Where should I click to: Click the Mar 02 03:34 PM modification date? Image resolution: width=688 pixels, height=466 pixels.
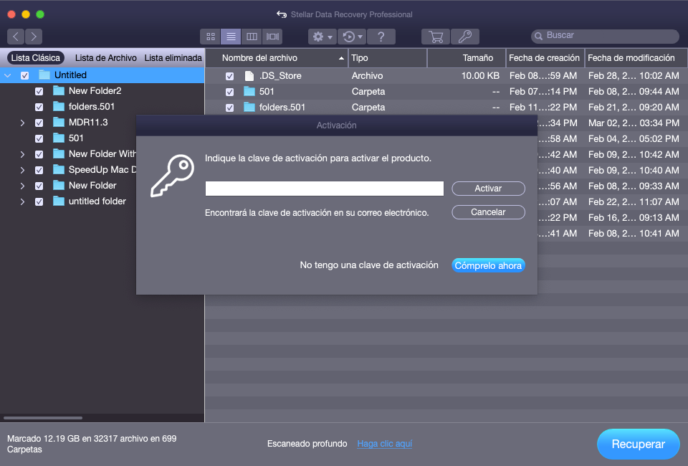[634, 123]
